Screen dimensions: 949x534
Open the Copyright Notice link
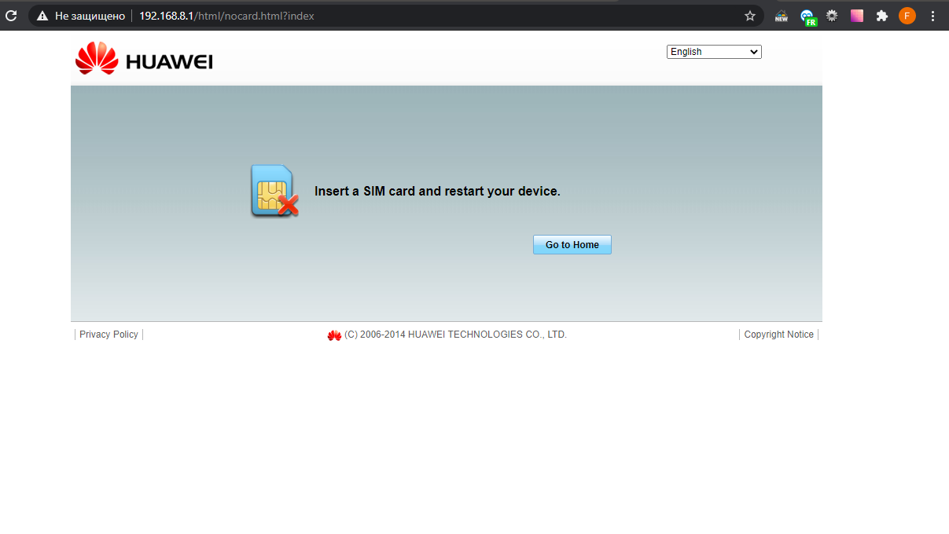coord(778,335)
